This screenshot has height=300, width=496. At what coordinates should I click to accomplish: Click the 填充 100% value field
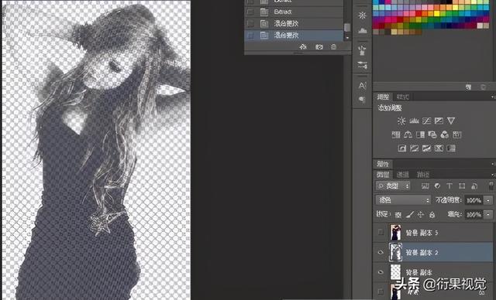click(474, 214)
